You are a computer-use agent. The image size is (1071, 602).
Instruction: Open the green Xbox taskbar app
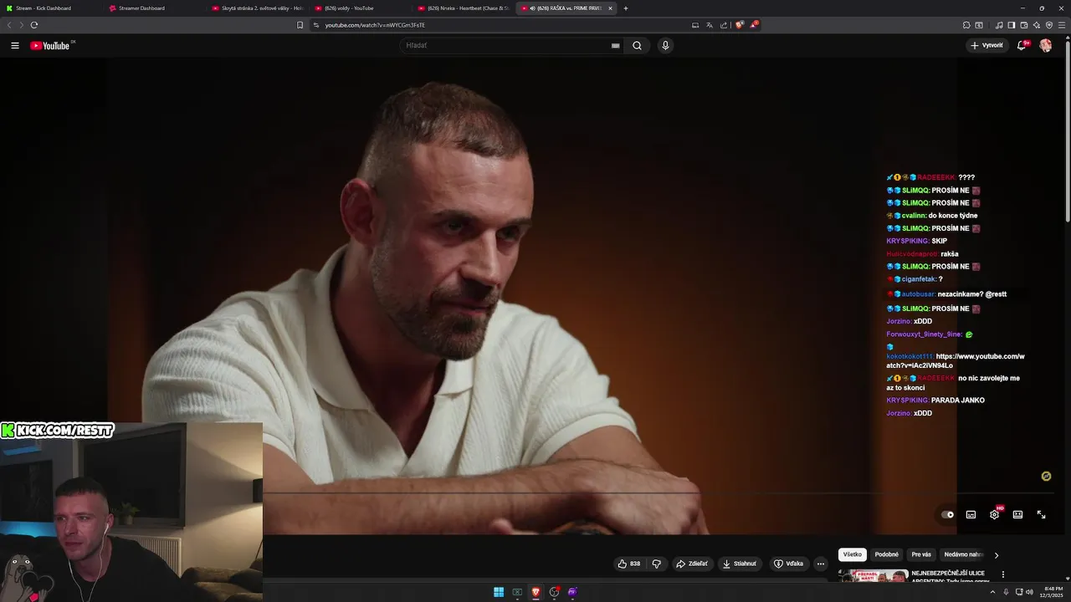[x=517, y=592]
